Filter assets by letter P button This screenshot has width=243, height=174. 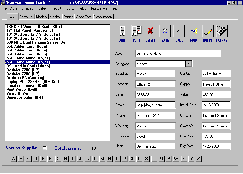pyautogui.click(x=125, y=159)
